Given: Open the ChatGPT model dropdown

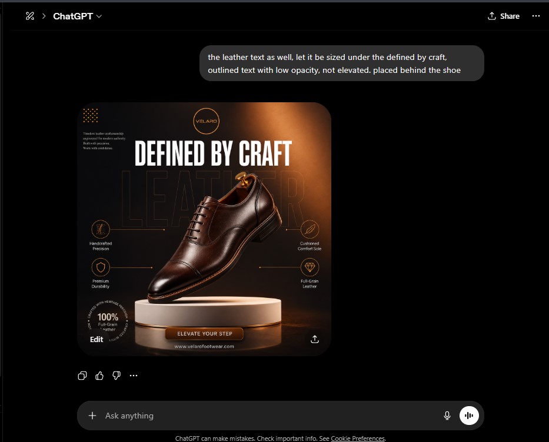Looking at the screenshot, I should pos(78,16).
